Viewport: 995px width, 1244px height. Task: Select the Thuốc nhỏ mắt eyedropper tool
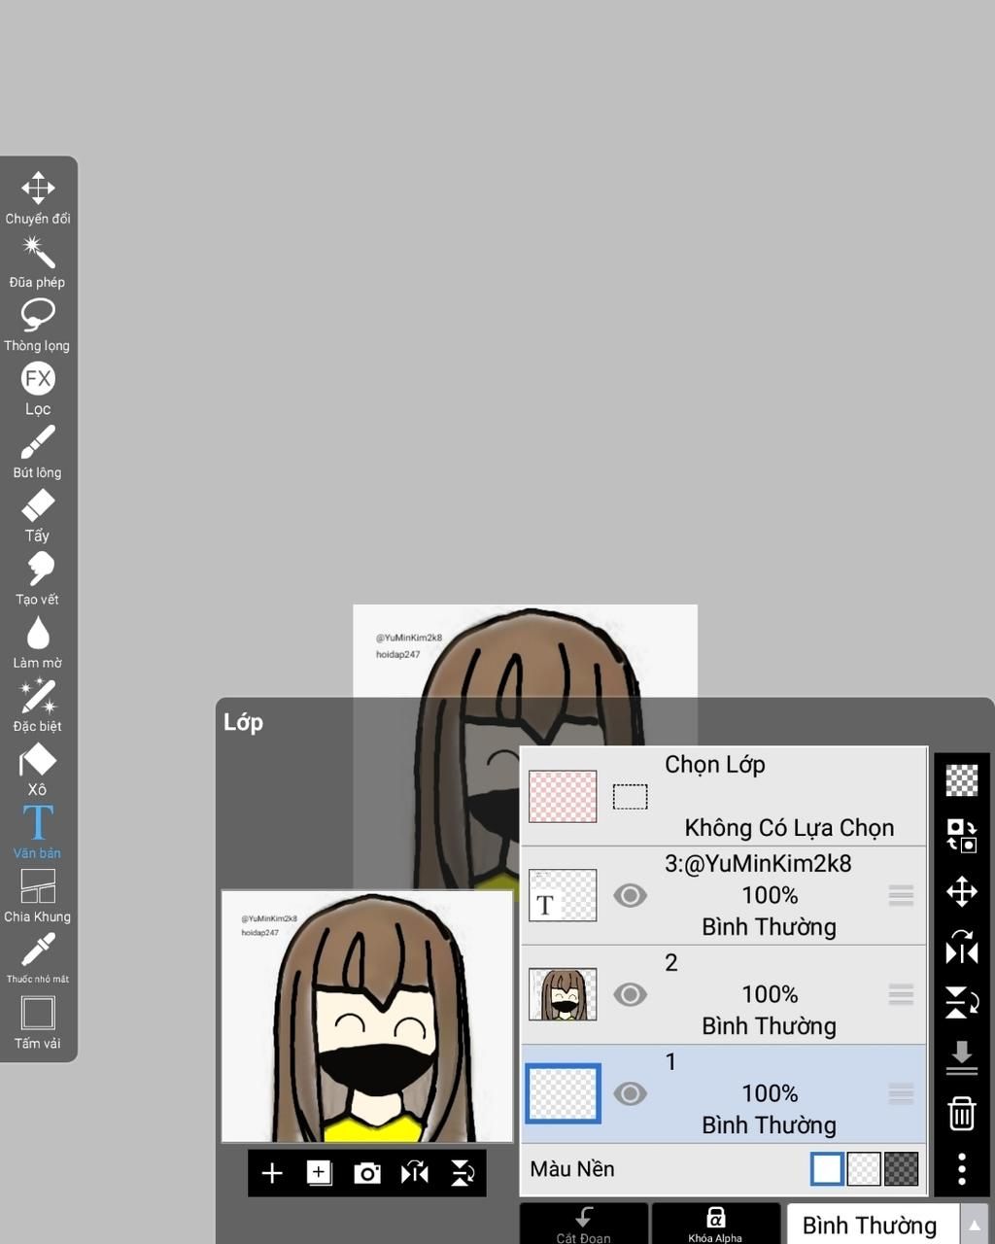pyautogui.click(x=38, y=958)
